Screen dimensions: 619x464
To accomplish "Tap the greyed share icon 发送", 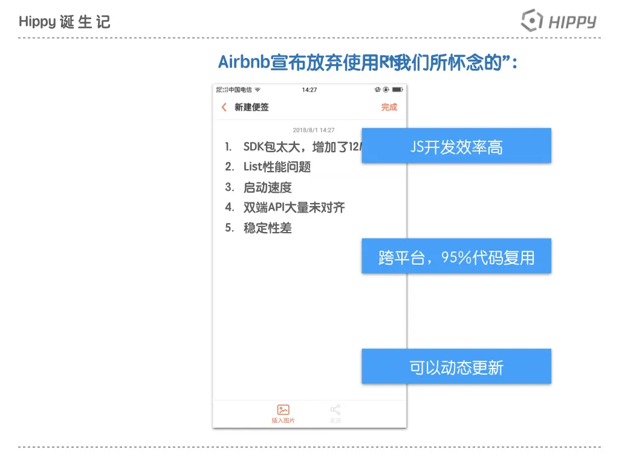I will click(x=335, y=410).
